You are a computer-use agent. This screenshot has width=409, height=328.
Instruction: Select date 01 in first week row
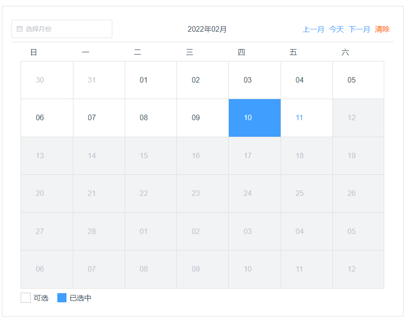tap(151, 80)
